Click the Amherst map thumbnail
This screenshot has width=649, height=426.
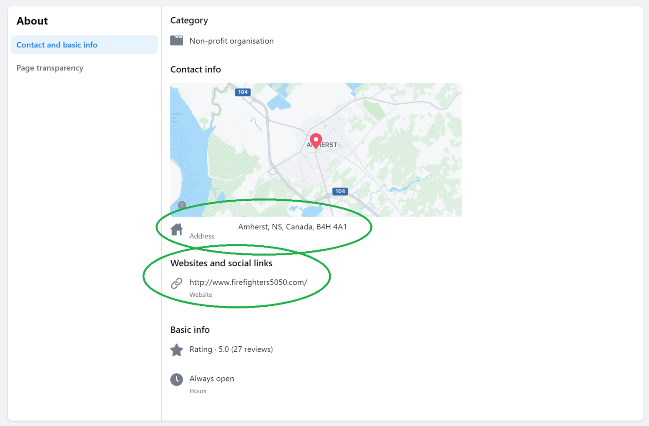[387, 150]
